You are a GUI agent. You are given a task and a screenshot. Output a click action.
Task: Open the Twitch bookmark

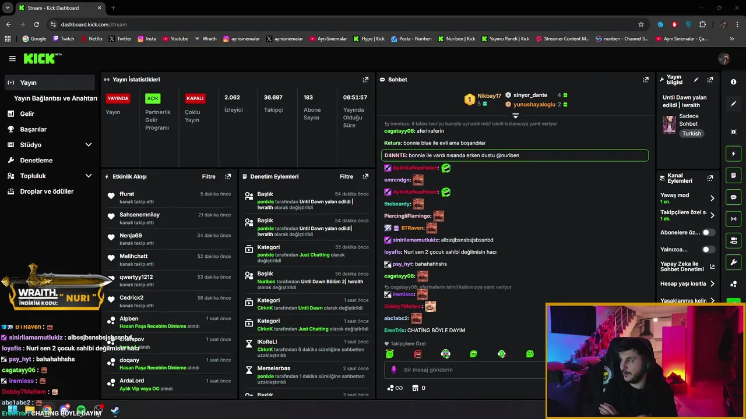(64, 39)
